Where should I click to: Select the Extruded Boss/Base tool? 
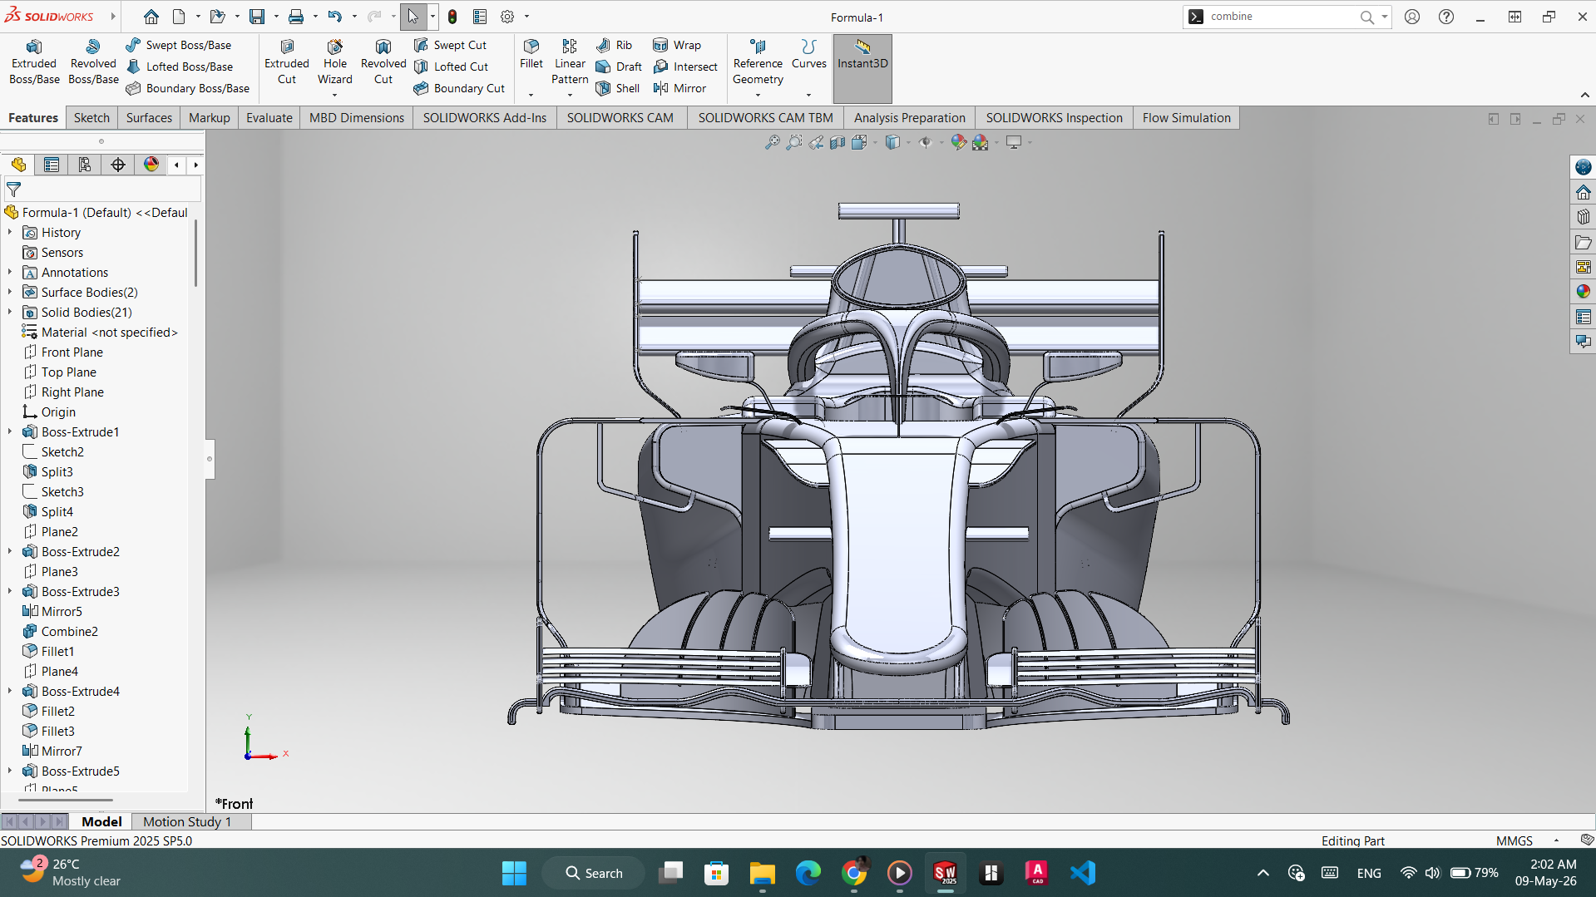[x=34, y=62]
